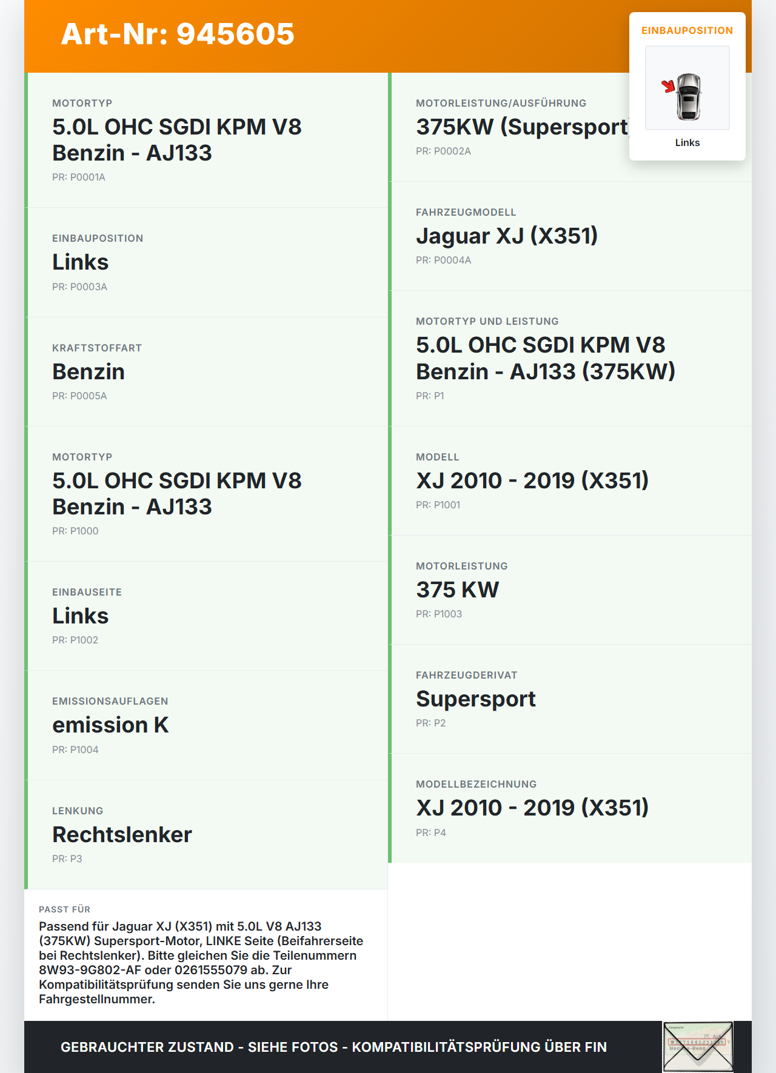Select the Motortyp card labeled PR: P1000
The width and height of the screenshot is (776, 1073).
pos(206,494)
